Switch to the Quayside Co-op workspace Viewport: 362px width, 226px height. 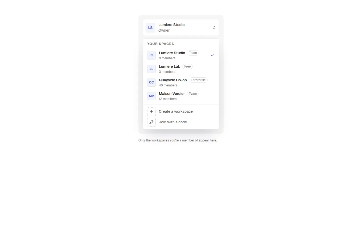[181, 82]
